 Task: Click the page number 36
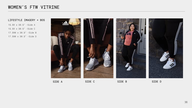[x=186, y=102]
